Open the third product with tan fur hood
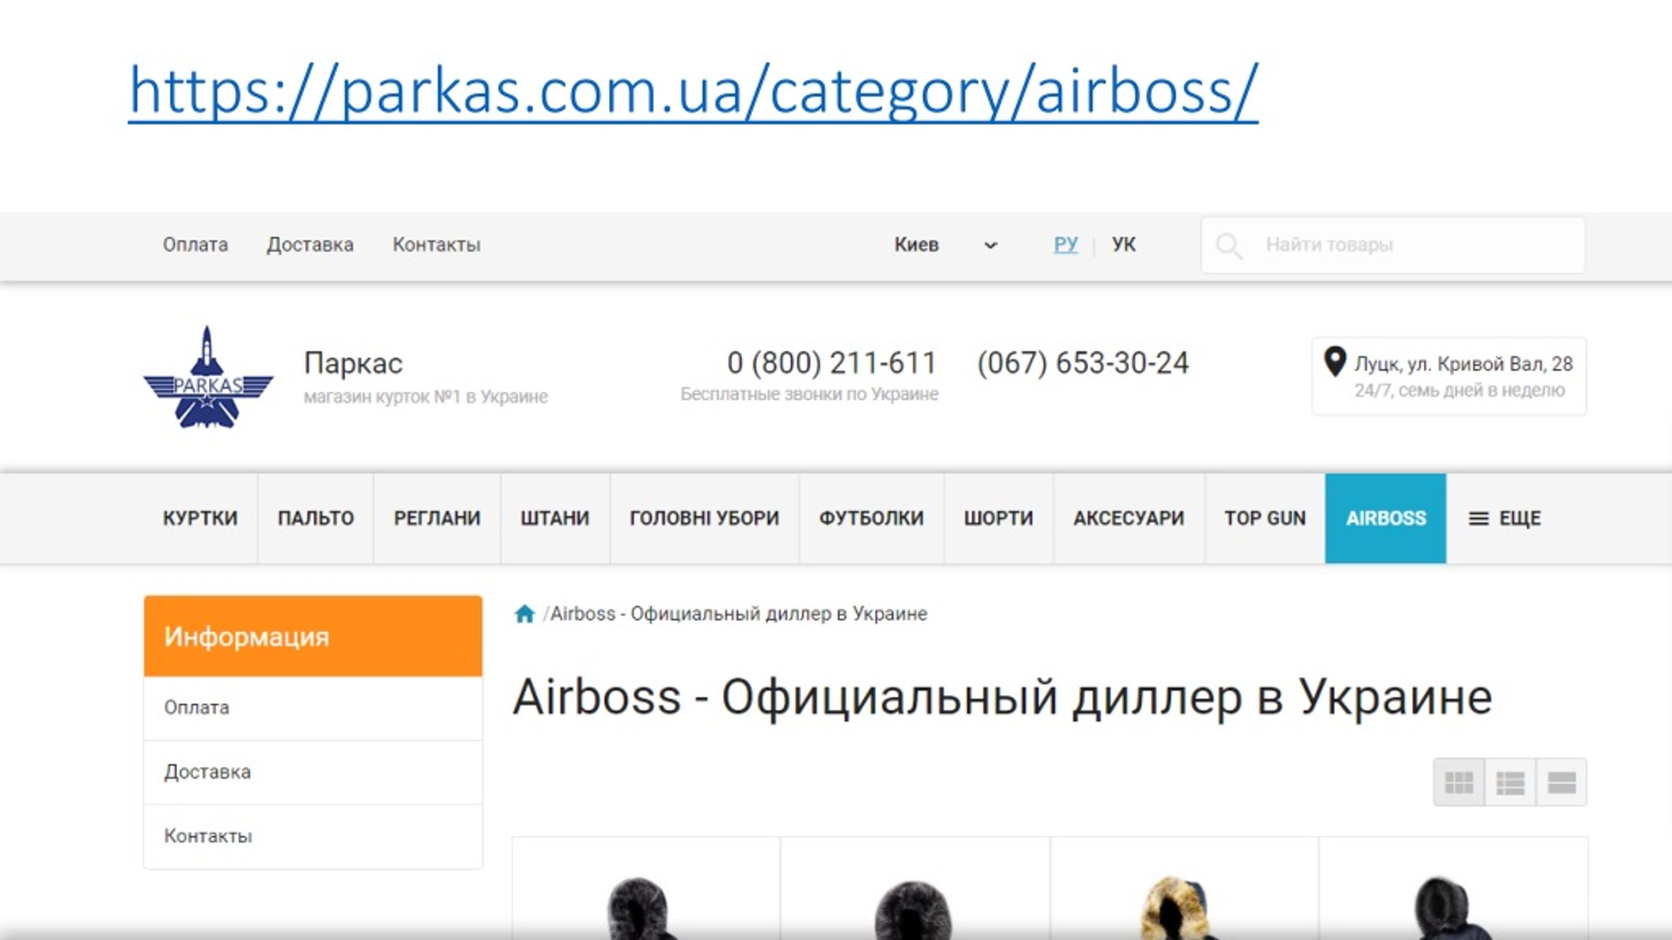 1184,889
